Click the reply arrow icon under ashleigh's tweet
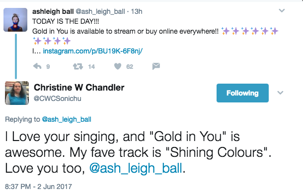 coord(37,66)
